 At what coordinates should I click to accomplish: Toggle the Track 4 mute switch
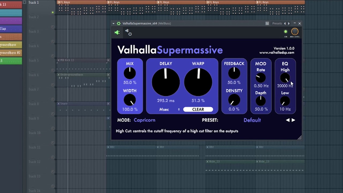(x=53, y=56)
